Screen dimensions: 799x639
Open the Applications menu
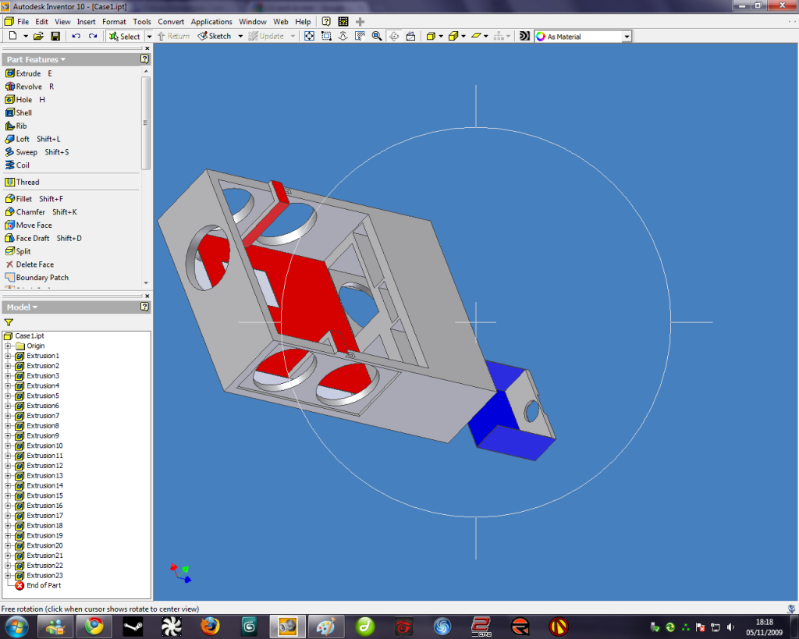click(x=211, y=21)
